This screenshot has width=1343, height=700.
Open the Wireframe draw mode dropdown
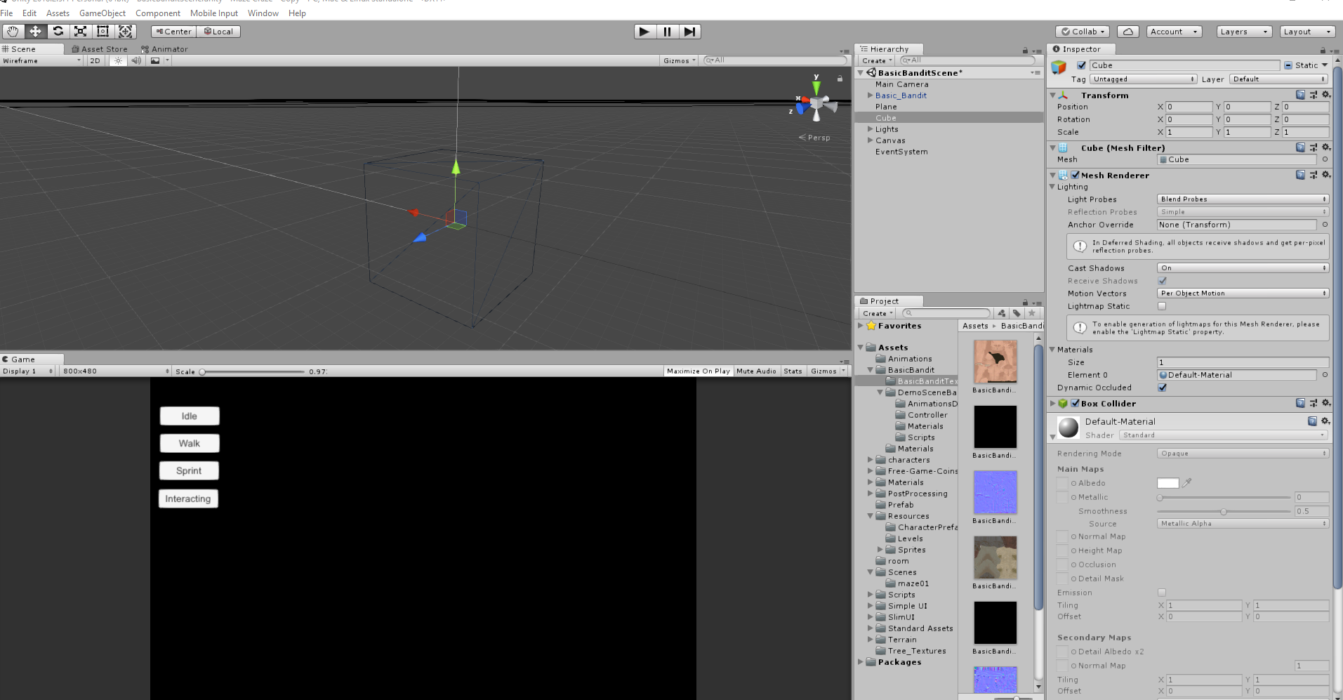(x=42, y=60)
